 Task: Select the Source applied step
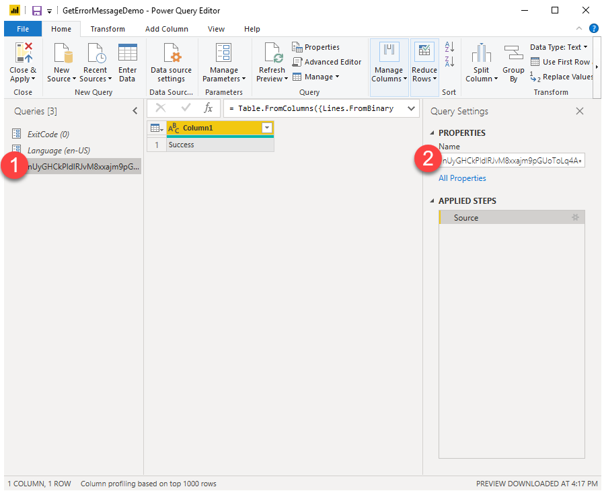511,217
